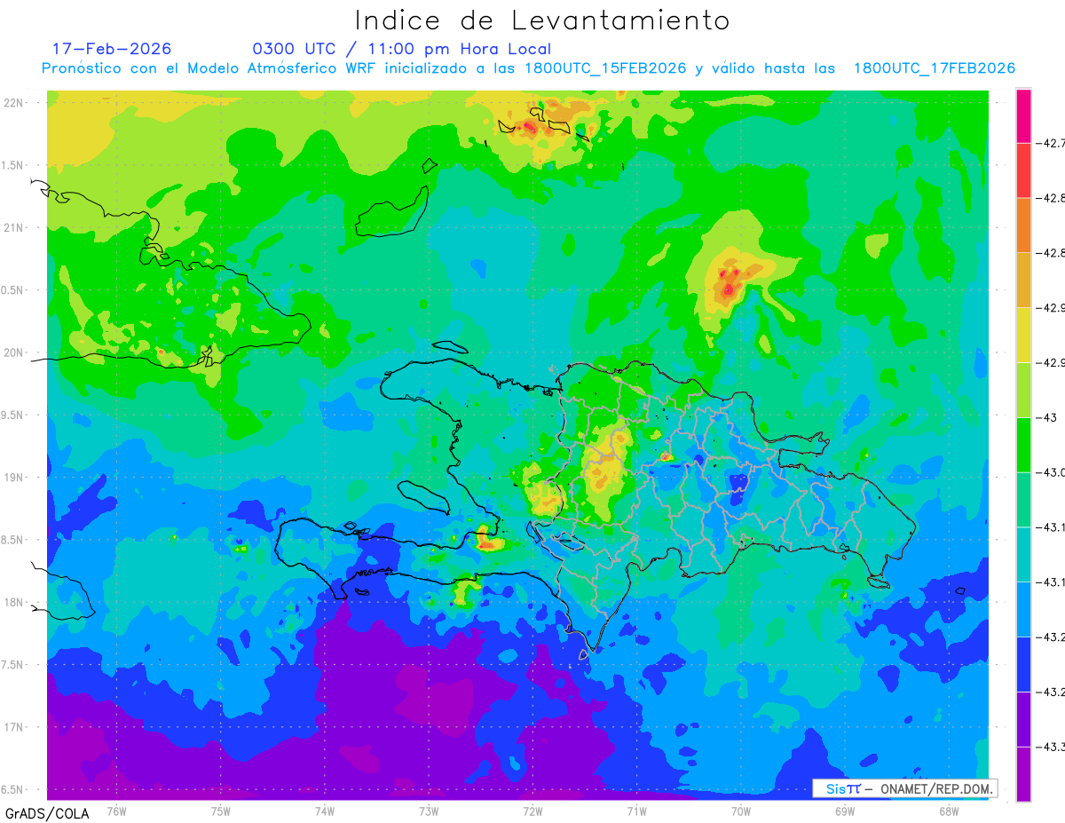Pick the sky blue legend swatch

(x=1024, y=609)
